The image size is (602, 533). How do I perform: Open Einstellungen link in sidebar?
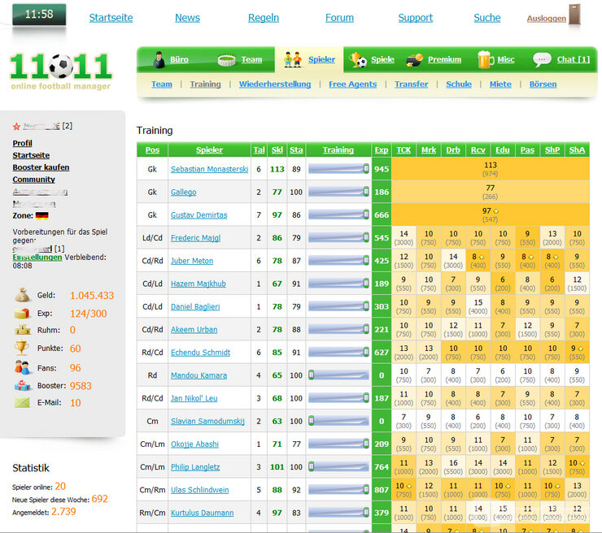pos(37,258)
